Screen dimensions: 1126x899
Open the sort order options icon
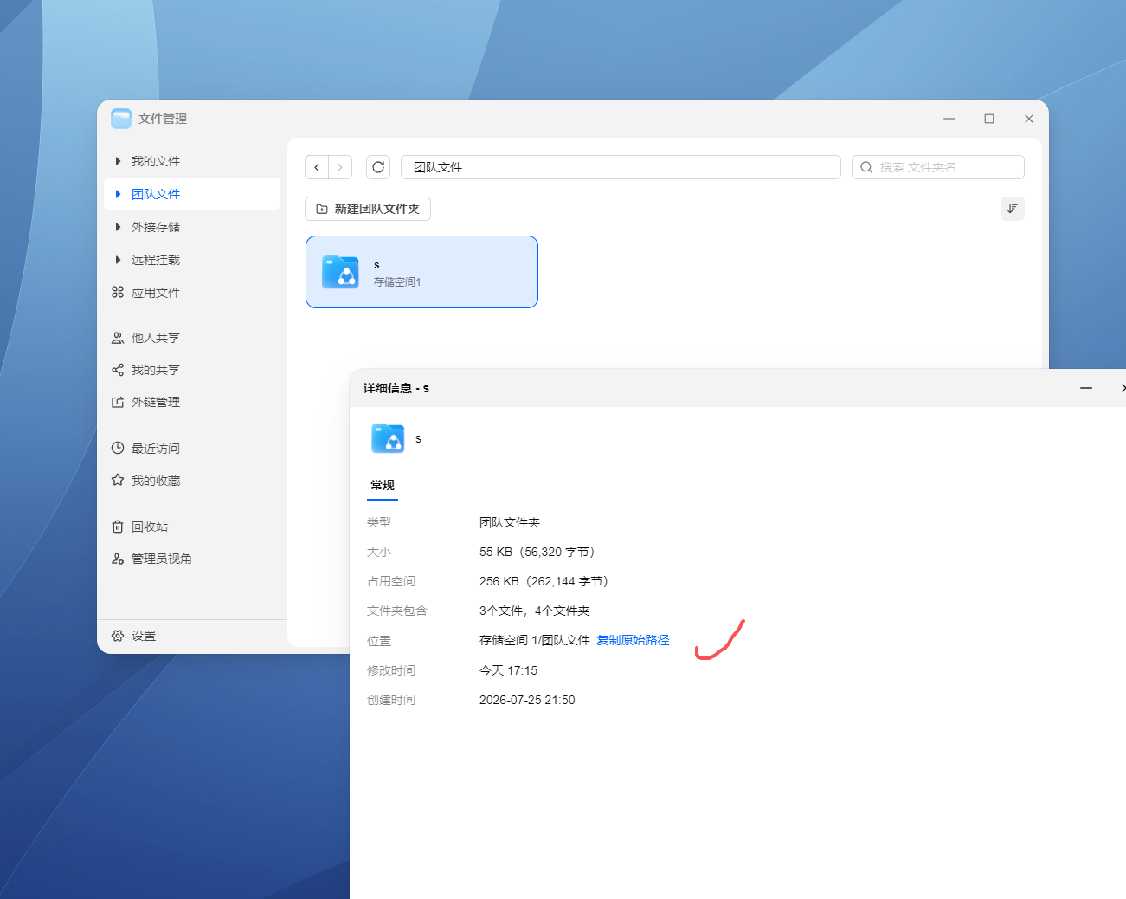tap(1013, 209)
